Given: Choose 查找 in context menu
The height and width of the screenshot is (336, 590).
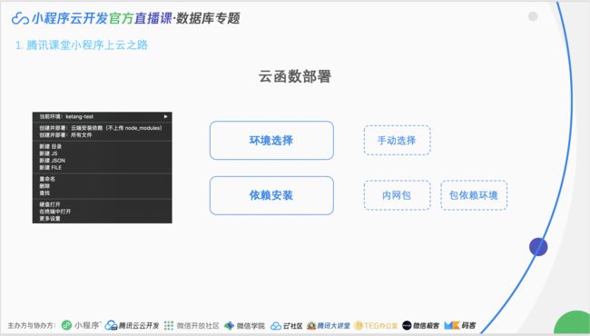Looking at the screenshot, I should coord(44,193).
